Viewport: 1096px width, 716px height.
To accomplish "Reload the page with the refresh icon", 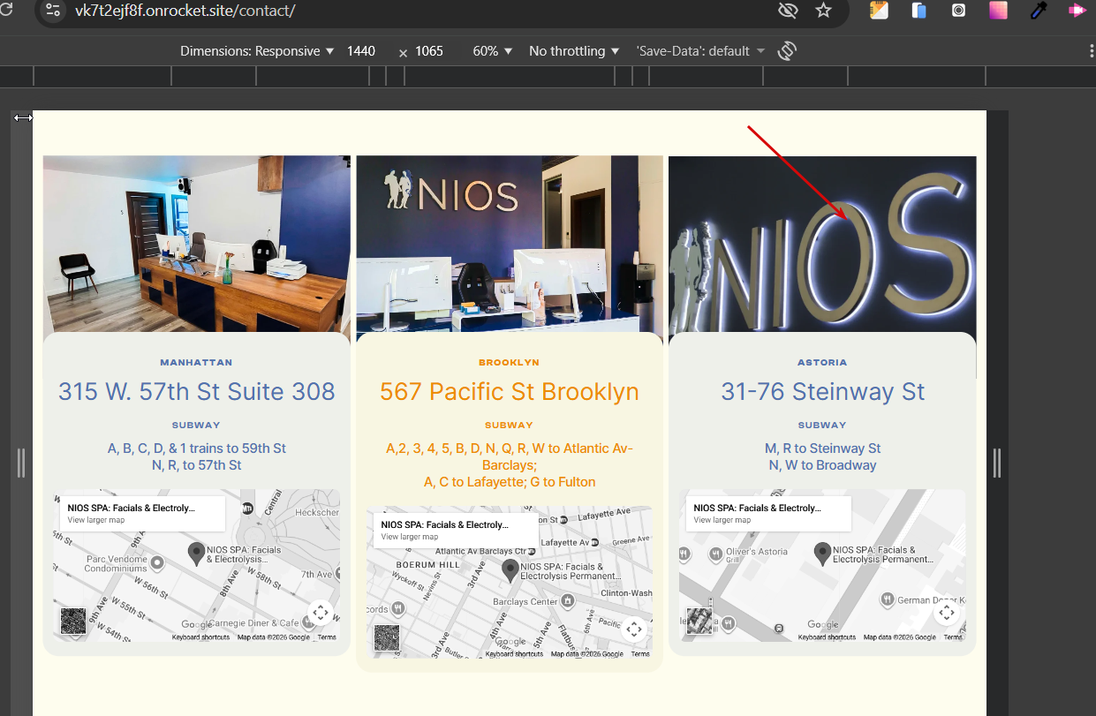I will click(x=7, y=10).
